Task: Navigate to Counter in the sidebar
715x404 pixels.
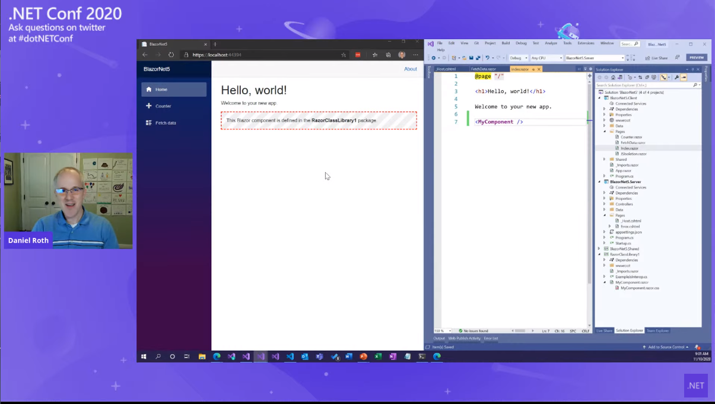Action: point(163,106)
